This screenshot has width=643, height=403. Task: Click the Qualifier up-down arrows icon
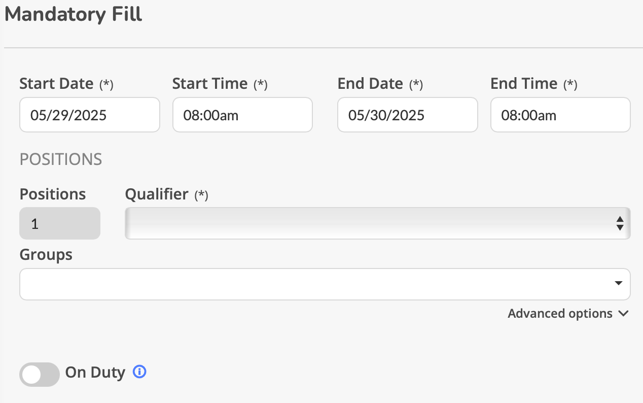point(620,223)
